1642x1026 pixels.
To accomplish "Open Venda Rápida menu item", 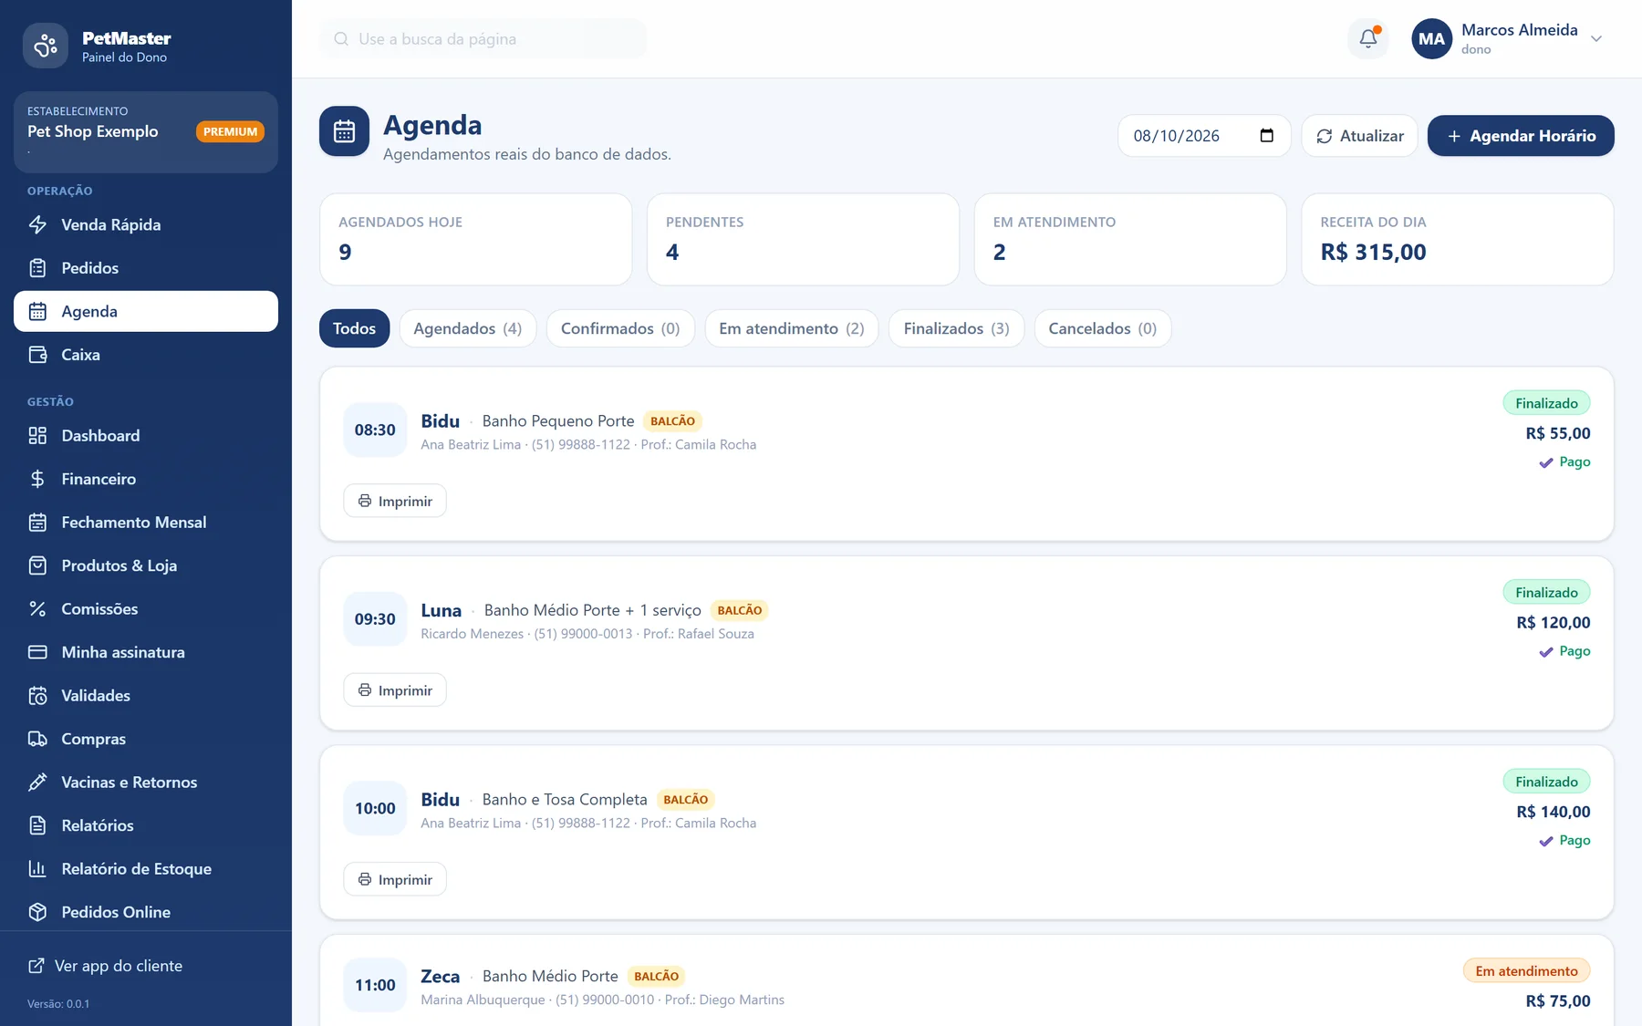I will click(x=146, y=224).
